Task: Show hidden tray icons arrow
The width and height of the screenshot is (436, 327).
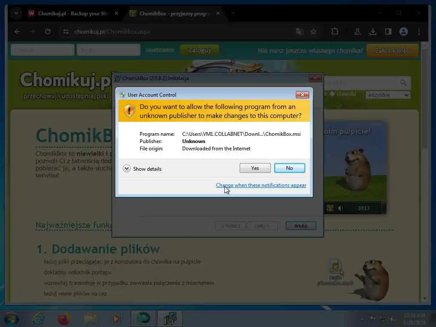Action: click(x=362, y=319)
